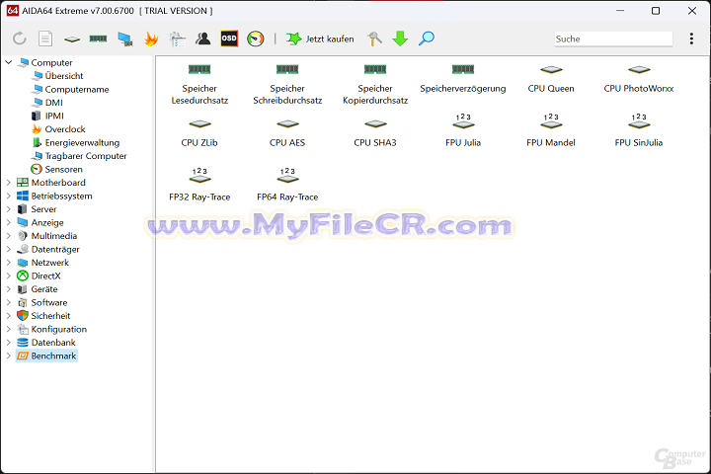Select Übersicht in the tree
This screenshot has width=711, height=474.
[57, 76]
